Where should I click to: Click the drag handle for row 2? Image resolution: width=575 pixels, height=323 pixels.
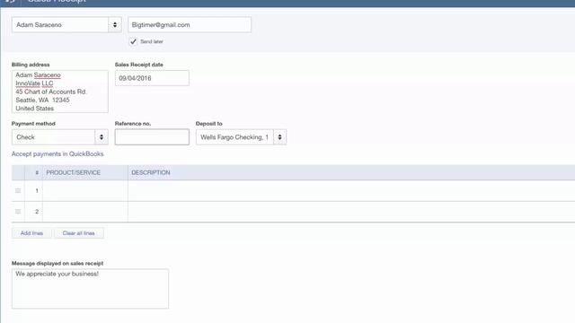point(18,212)
